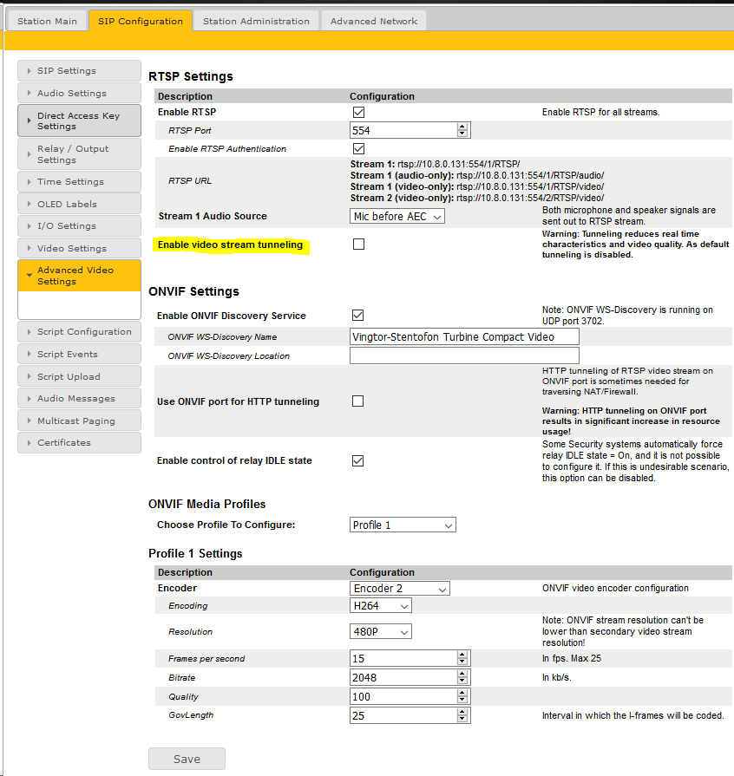Open Script Configuration in the sidebar
This screenshot has height=776, width=734.
tap(79, 332)
